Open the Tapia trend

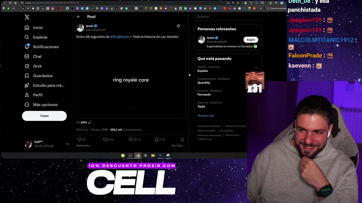tap(201, 106)
